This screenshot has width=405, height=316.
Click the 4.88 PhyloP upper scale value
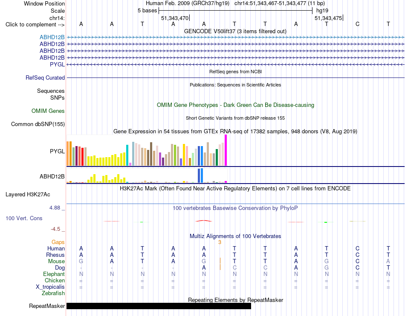click(55, 208)
